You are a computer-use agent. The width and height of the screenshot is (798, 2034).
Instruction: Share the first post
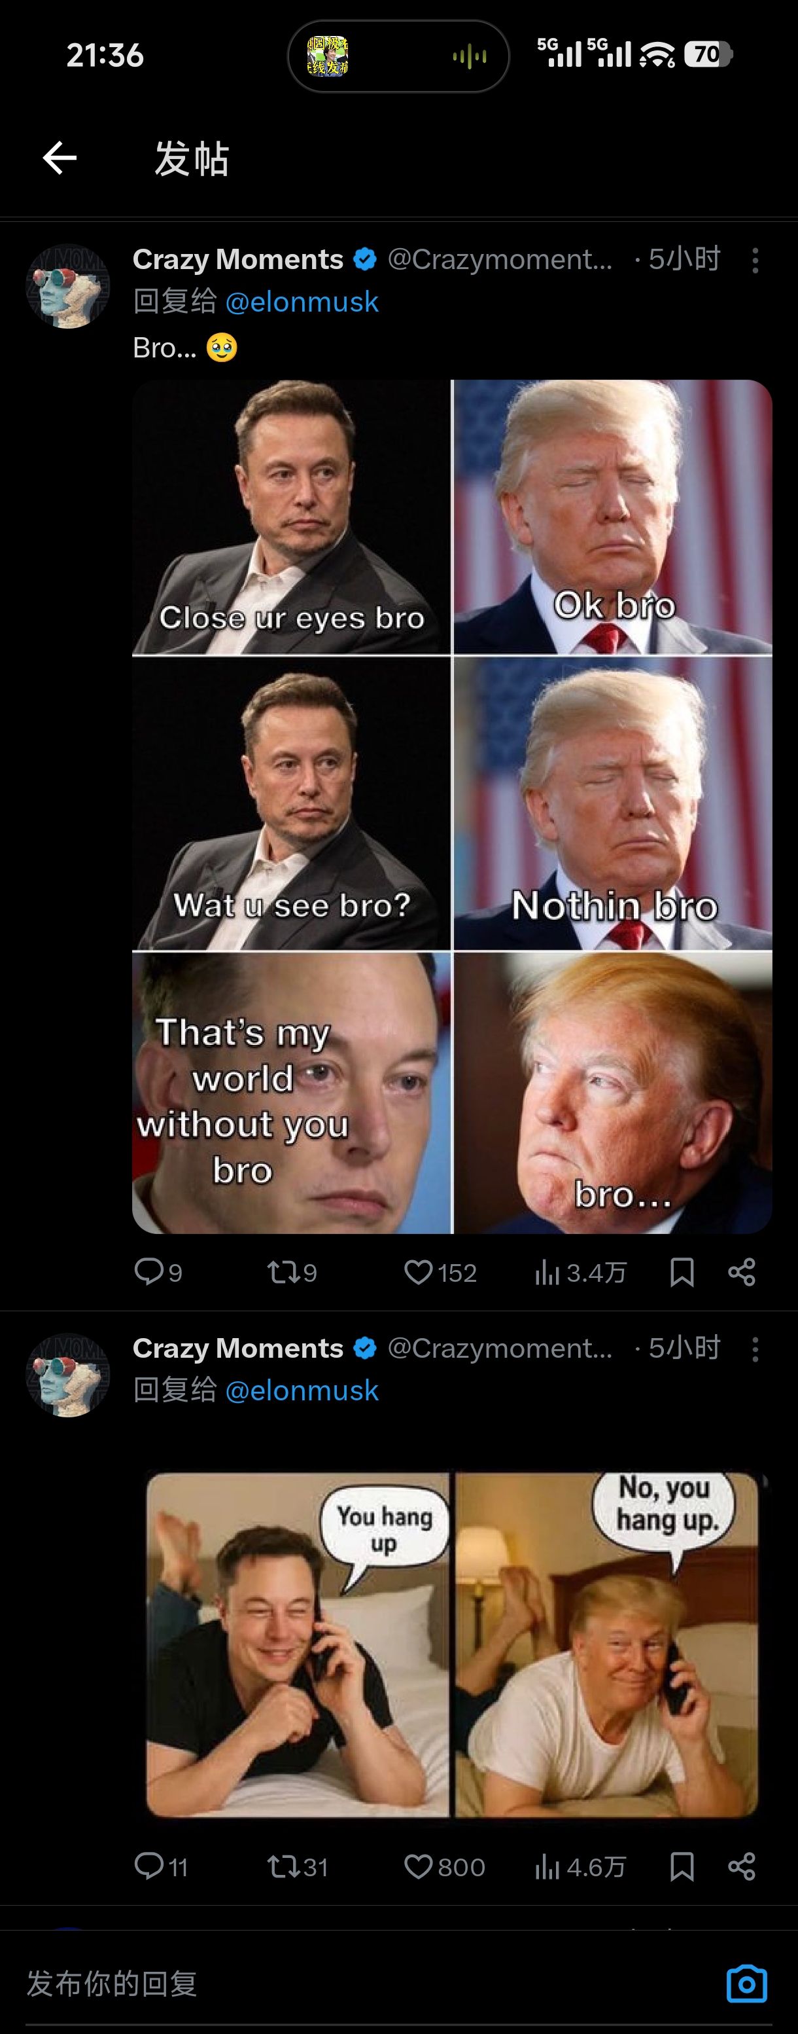(x=741, y=1271)
